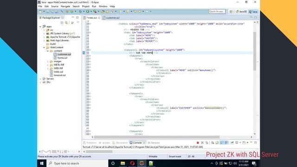The height and width of the screenshot is (167, 297).
Task: Select customer.zul in Package Explorer
Action: (x=62, y=54)
